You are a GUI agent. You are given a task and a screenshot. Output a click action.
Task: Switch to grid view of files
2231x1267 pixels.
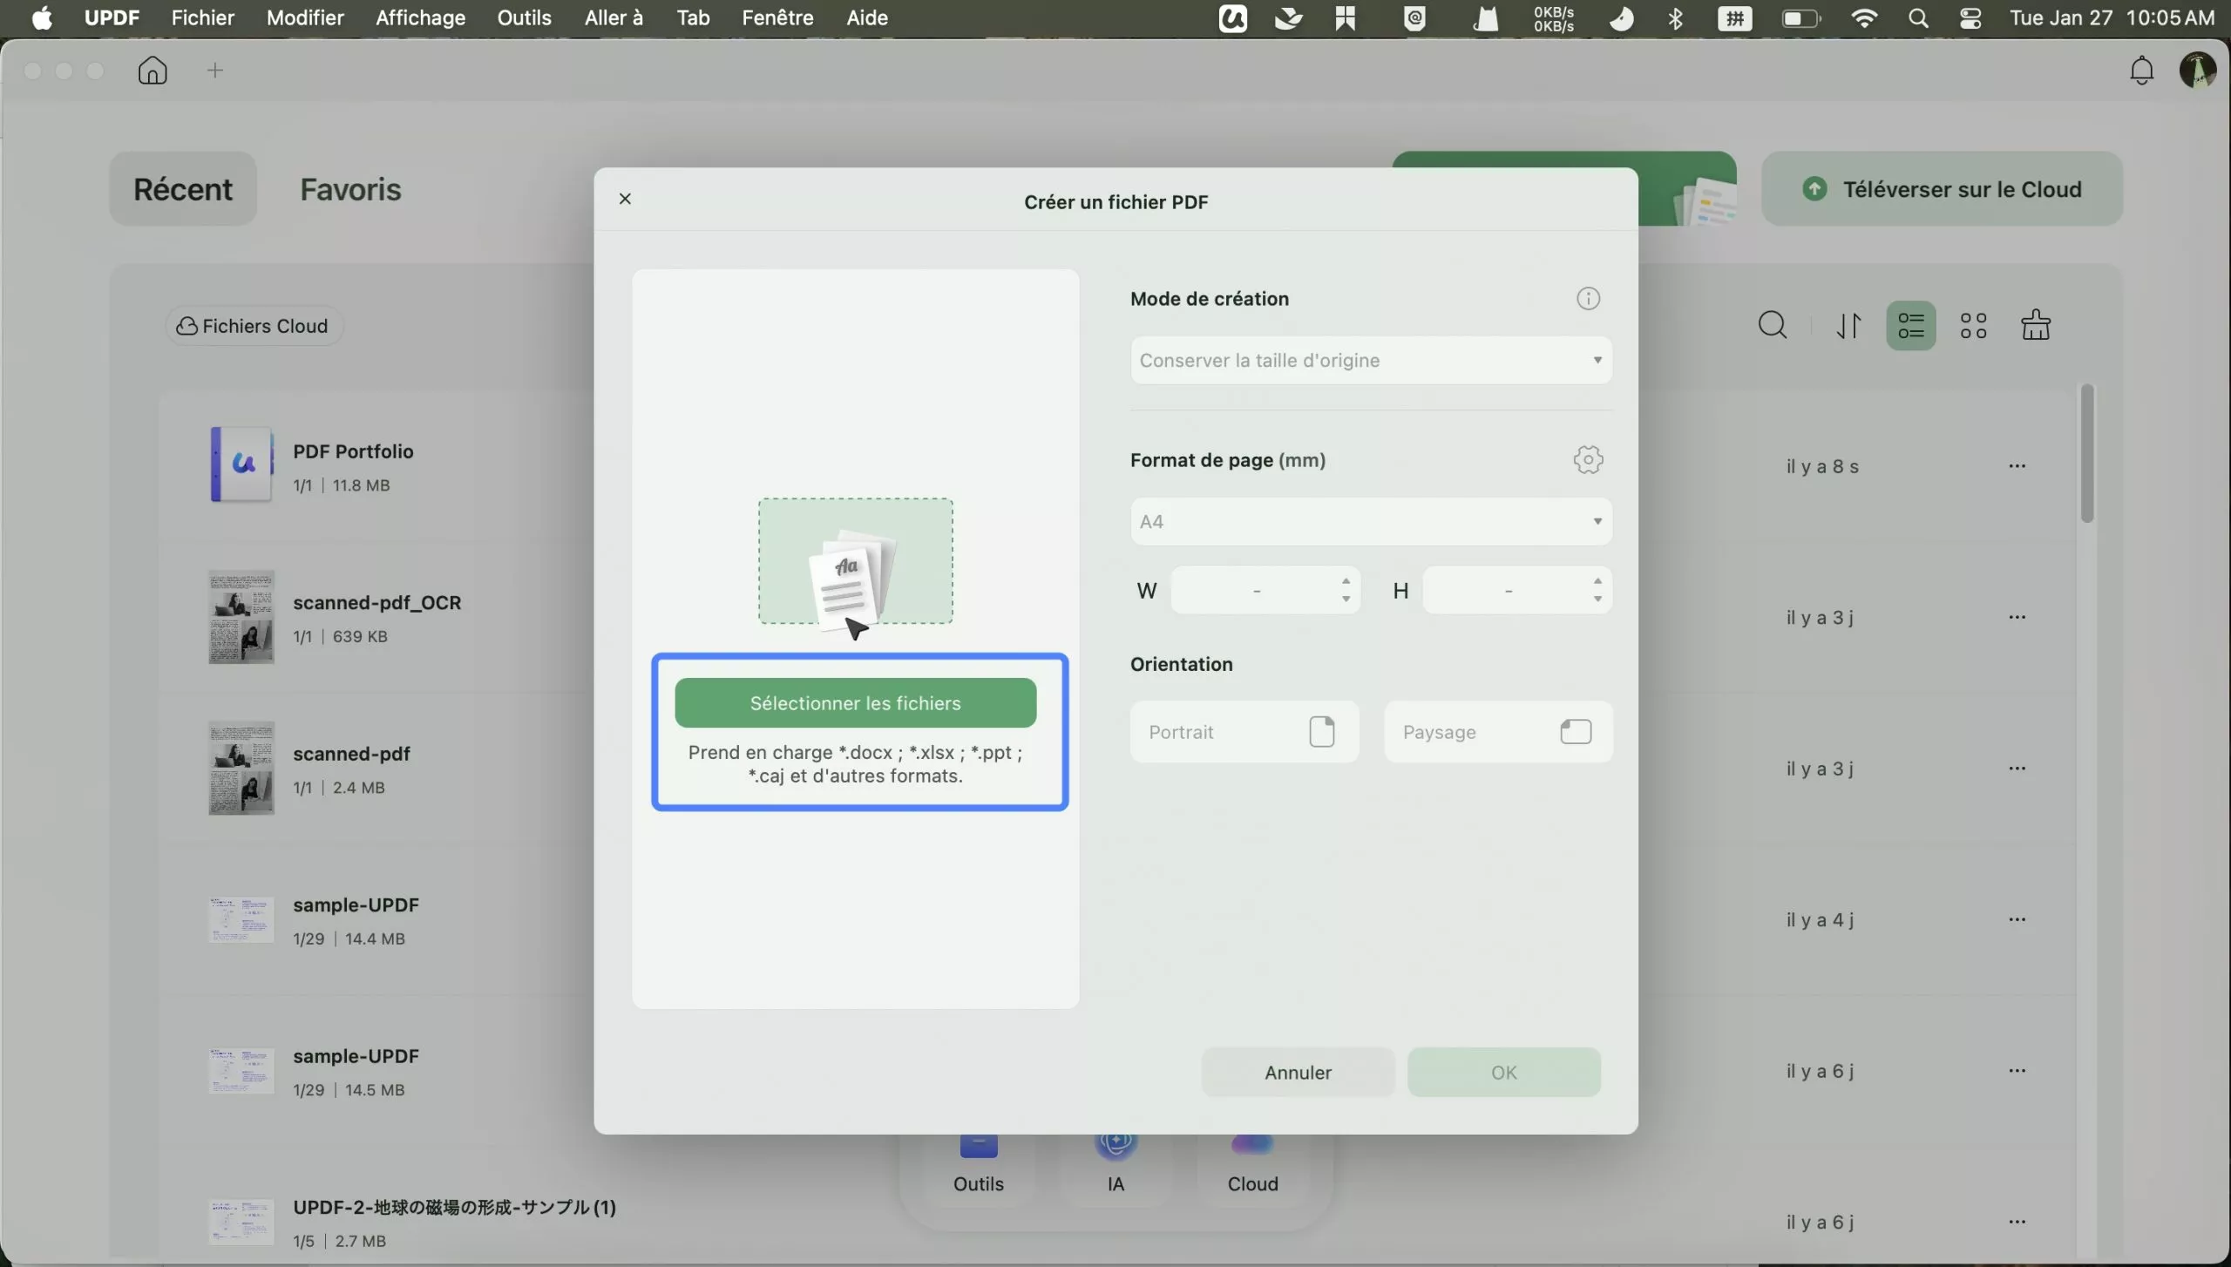pos(1973,324)
